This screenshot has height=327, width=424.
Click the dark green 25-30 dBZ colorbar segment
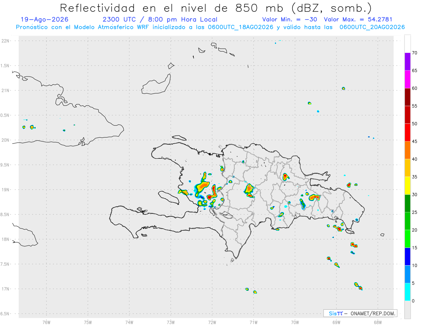tap(407, 204)
